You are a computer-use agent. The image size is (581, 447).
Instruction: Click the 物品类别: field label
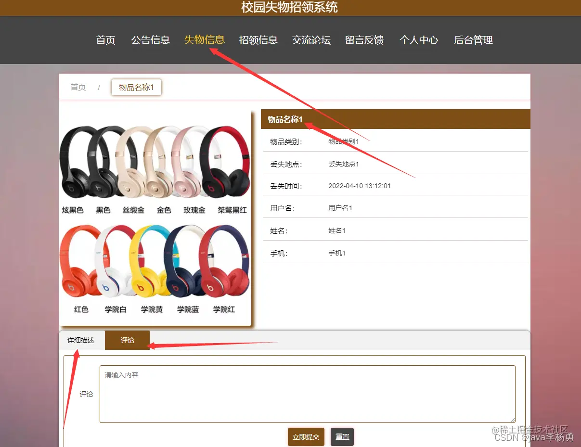click(x=286, y=141)
